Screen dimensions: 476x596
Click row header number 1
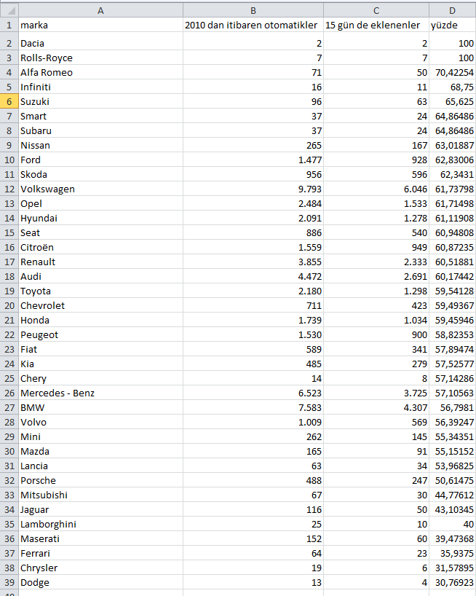click(9, 26)
